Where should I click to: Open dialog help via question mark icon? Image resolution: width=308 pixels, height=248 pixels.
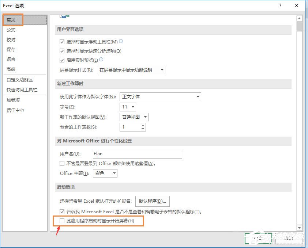tap(280, 5)
